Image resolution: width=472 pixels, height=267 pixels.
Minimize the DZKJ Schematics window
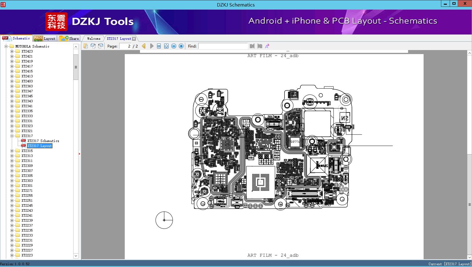click(x=445, y=4)
